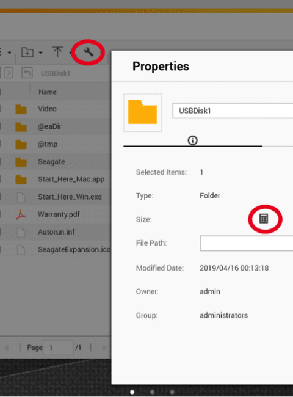Click the page number field
The image size is (293, 397).
point(58,348)
